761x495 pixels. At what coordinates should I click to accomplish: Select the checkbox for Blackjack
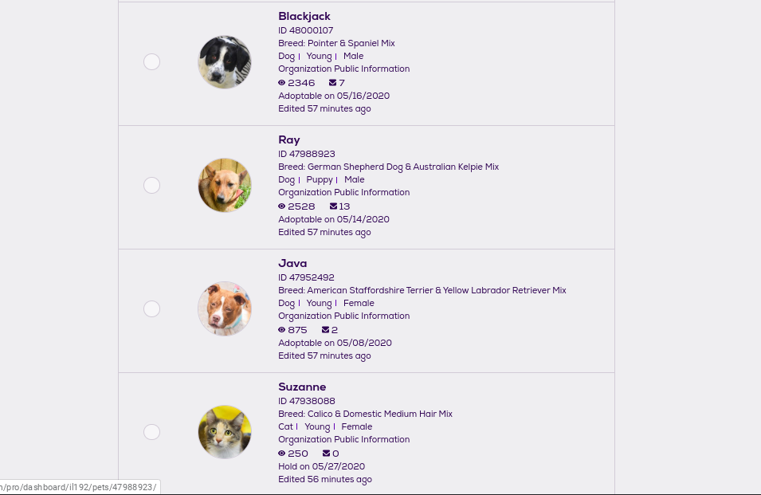(151, 62)
